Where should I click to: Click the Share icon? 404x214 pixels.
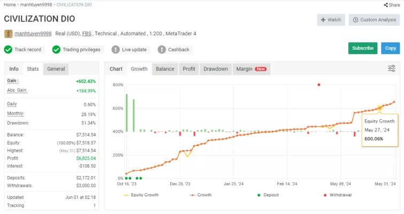click(x=386, y=5)
